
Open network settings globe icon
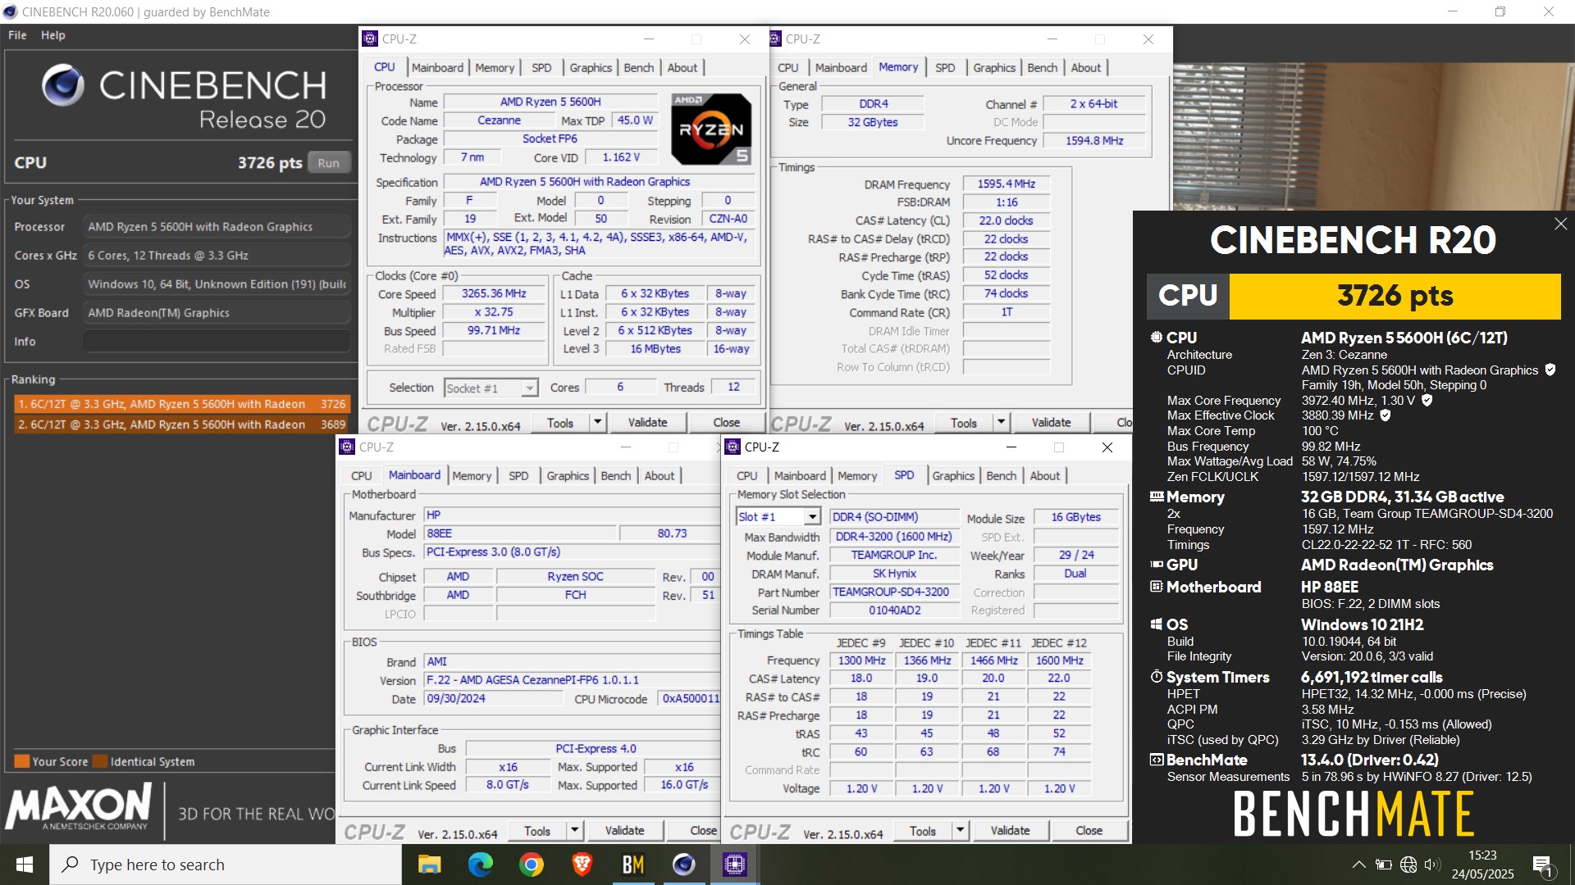tap(1408, 865)
